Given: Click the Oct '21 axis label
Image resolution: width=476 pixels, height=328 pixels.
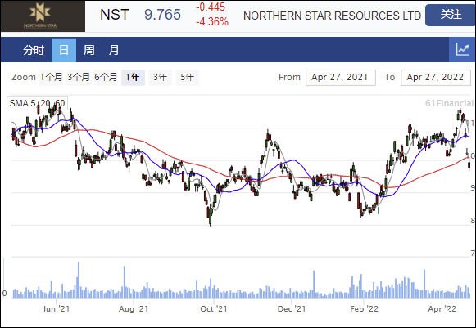Looking at the screenshot, I should (x=213, y=309).
